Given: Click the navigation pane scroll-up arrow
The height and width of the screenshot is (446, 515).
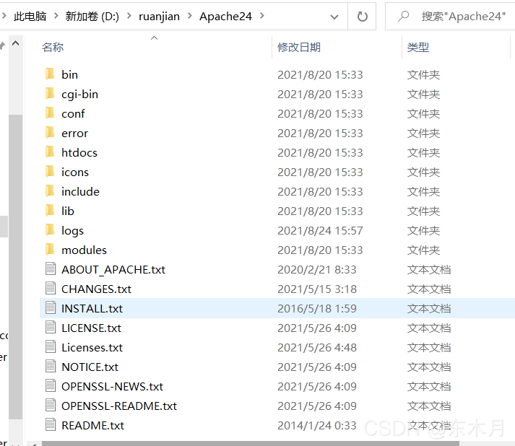Looking at the screenshot, I should click(15, 43).
